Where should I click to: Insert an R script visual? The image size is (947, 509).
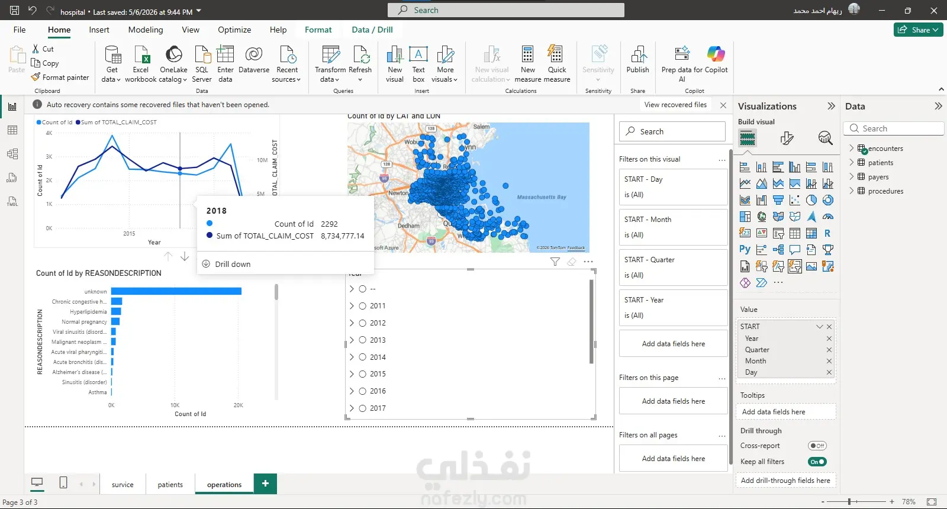point(828,233)
